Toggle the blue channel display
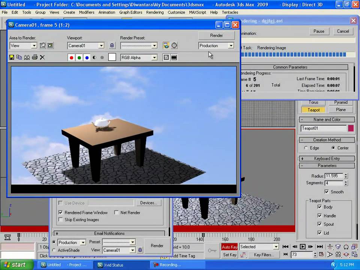The image size is (360, 270). click(87, 58)
